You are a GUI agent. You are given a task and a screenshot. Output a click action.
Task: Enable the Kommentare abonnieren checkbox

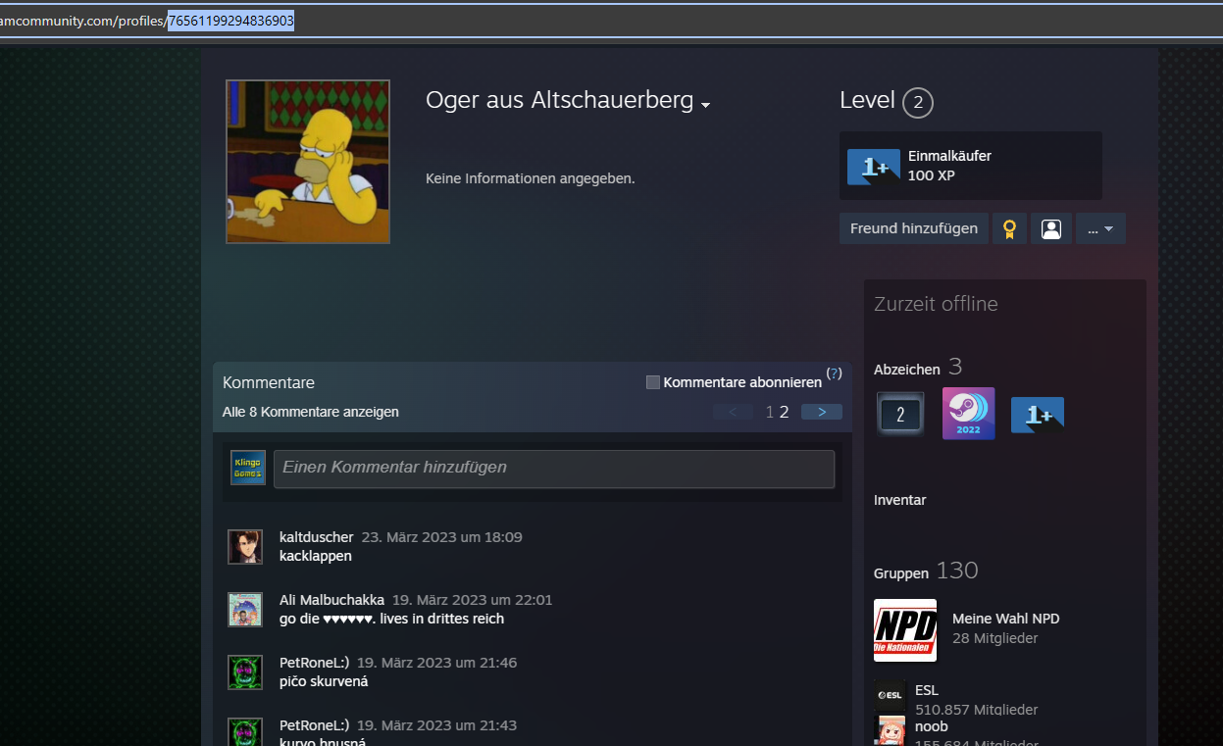[653, 382]
